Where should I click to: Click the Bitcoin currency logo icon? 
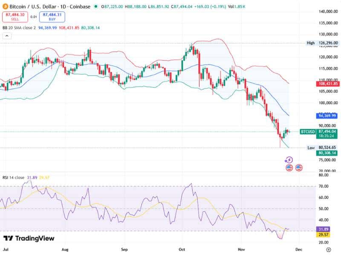[x=6, y=6]
